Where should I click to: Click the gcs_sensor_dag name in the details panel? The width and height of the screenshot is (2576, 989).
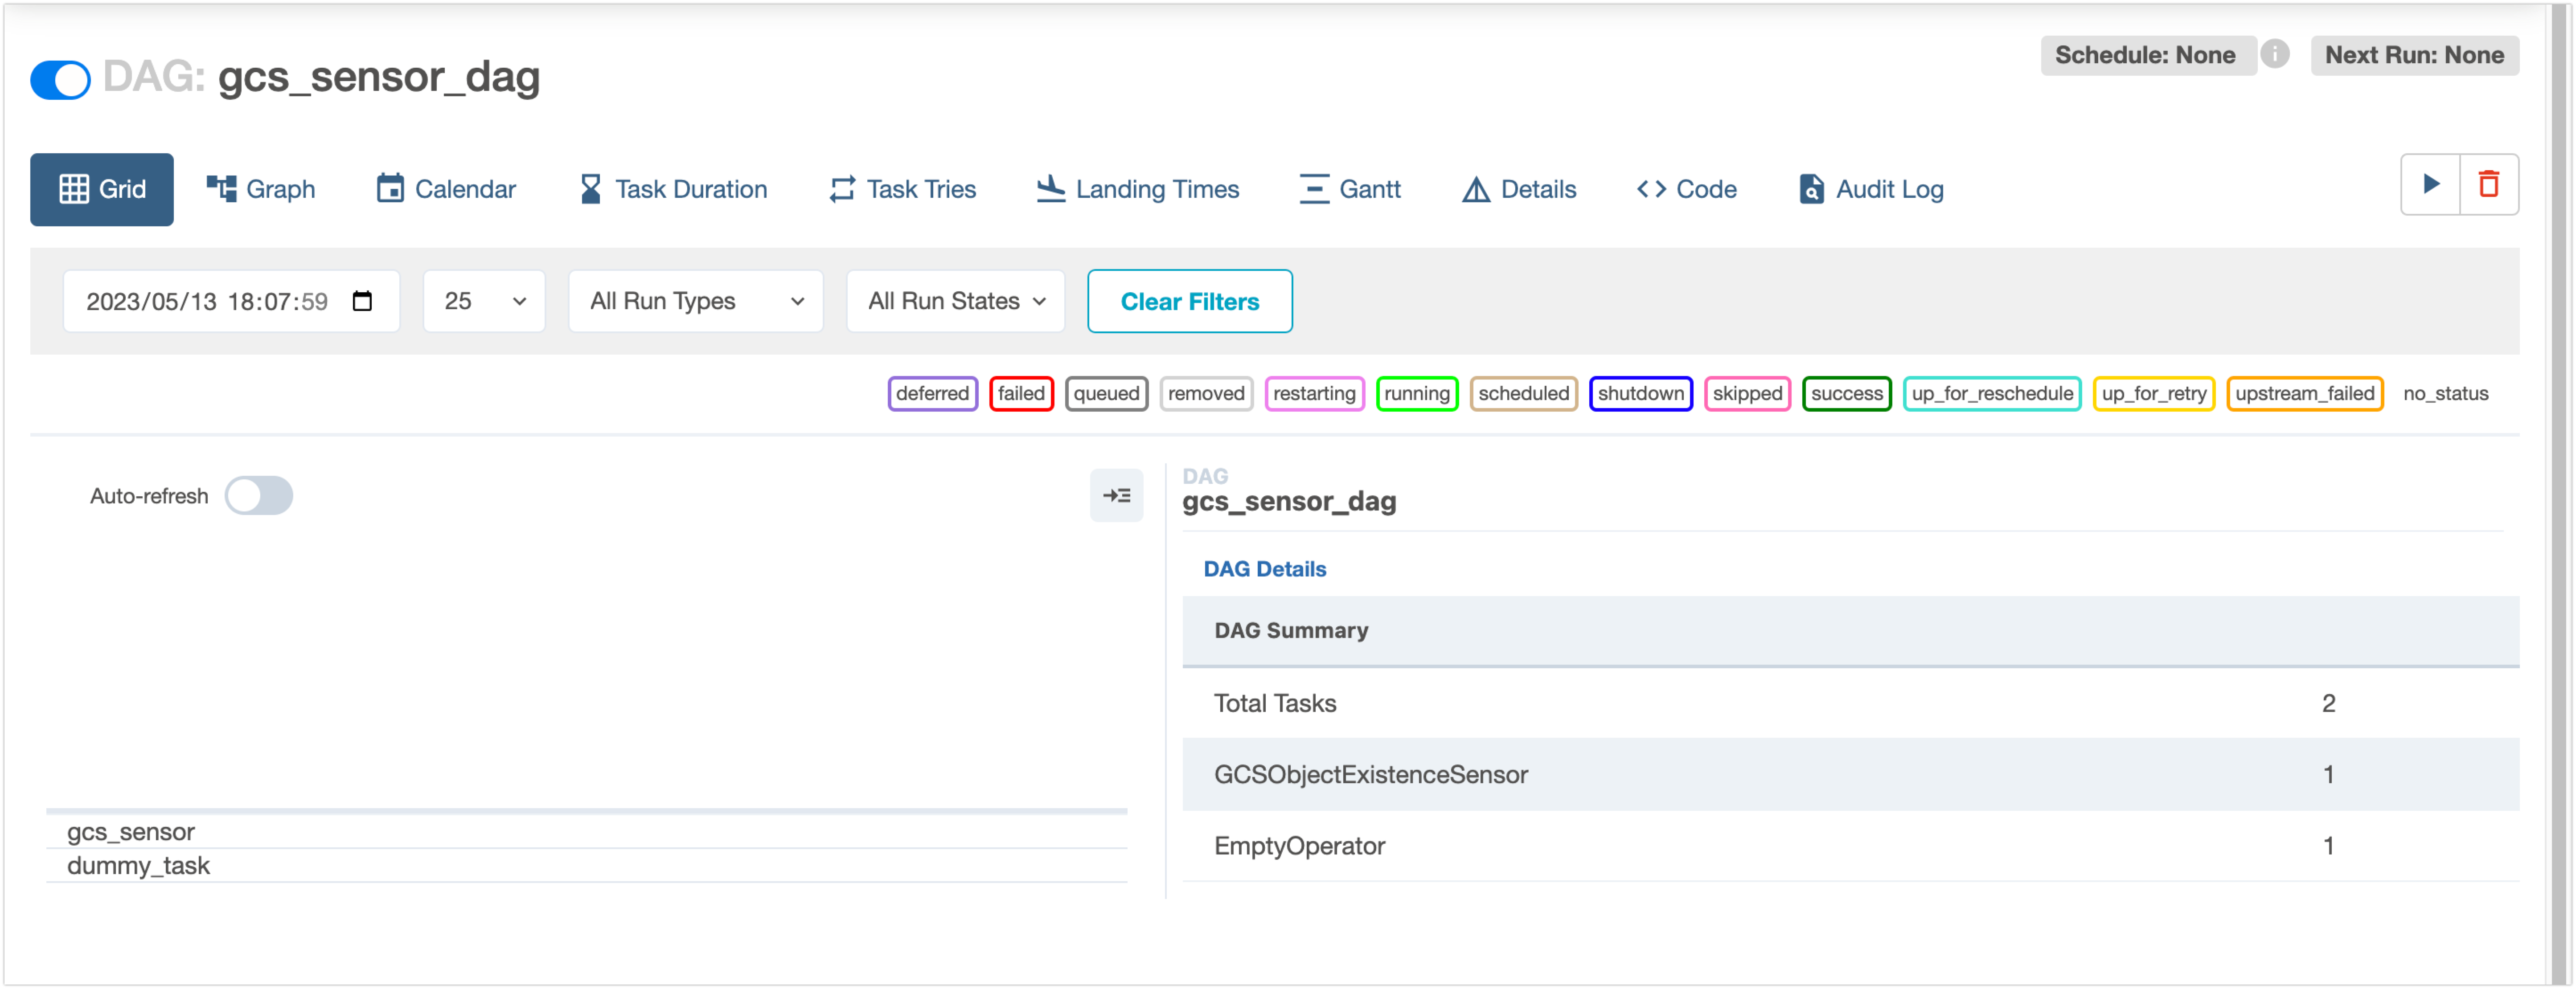point(1289,501)
